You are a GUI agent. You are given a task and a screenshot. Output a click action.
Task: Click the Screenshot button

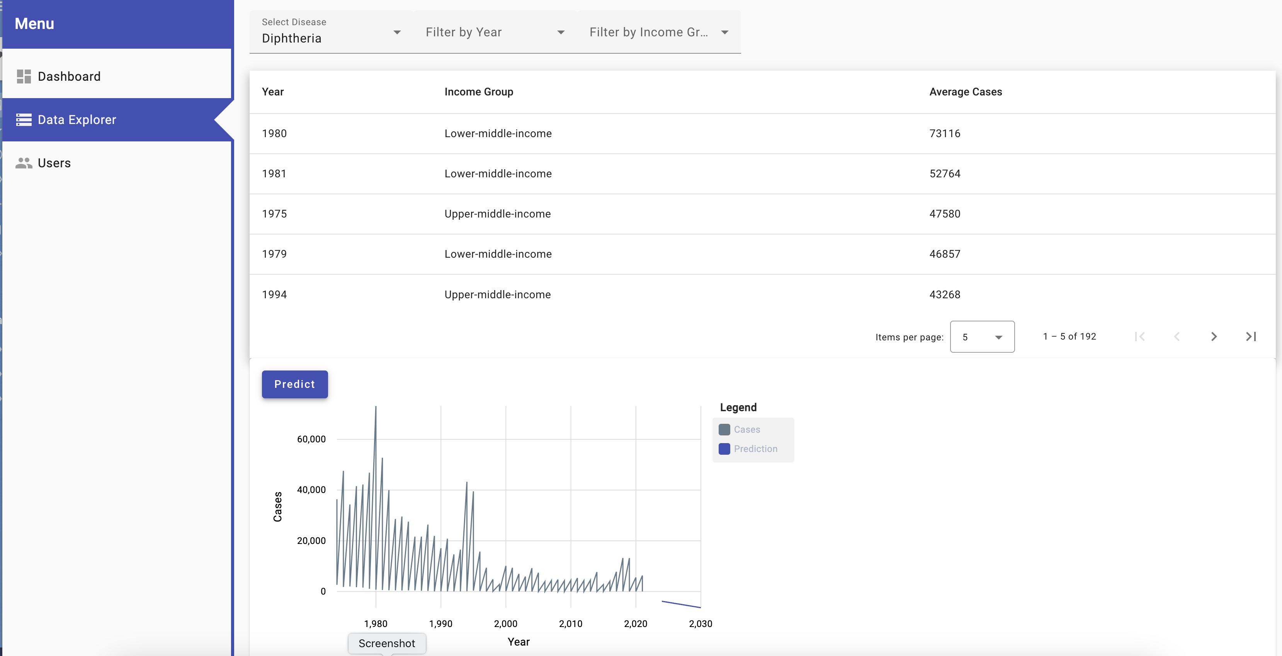(386, 643)
